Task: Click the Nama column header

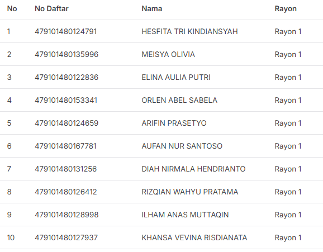Action: coord(152,8)
